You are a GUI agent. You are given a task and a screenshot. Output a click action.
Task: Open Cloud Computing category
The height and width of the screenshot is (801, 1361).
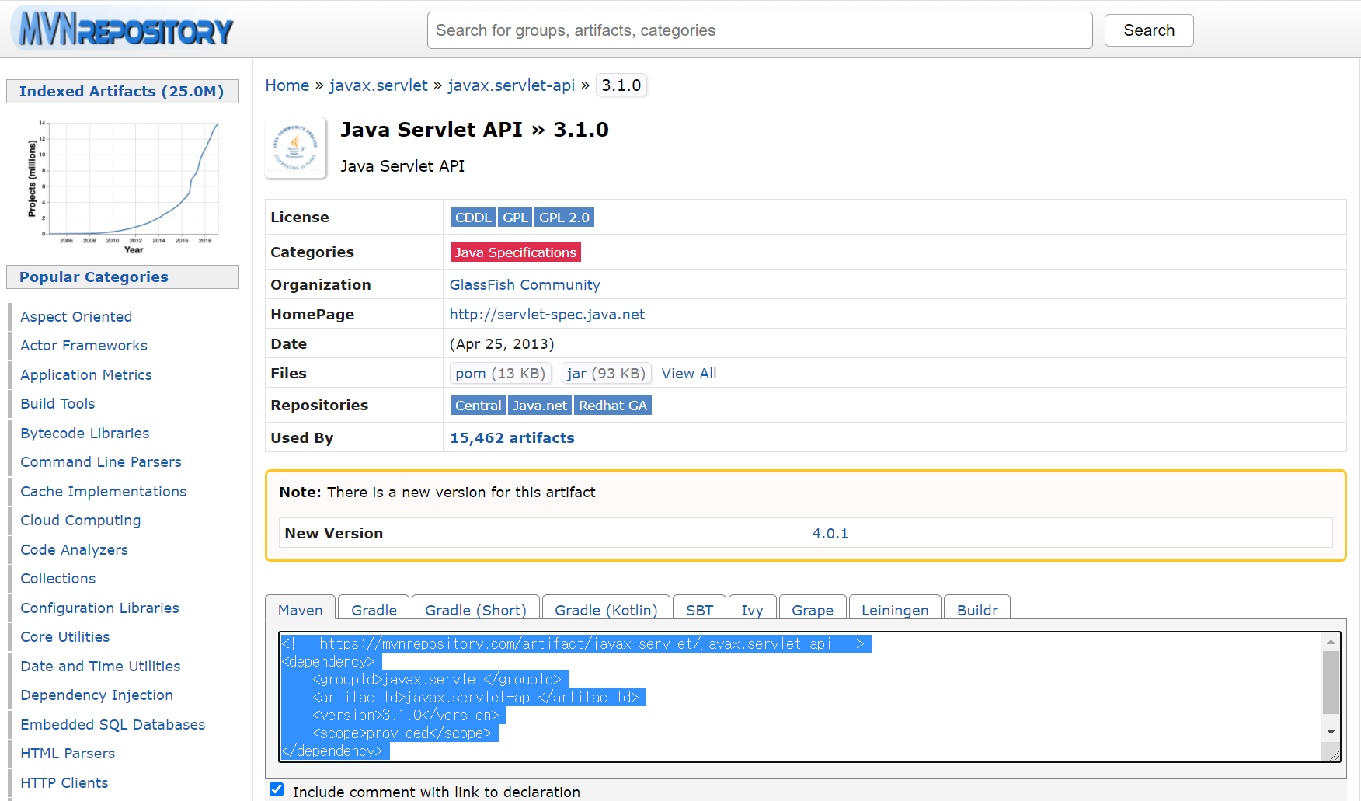pos(81,521)
